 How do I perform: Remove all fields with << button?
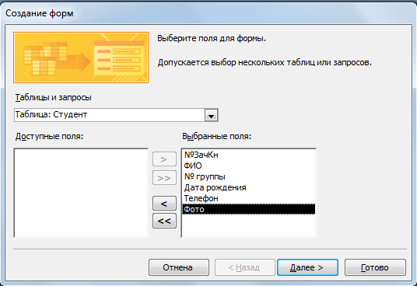click(x=164, y=221)
